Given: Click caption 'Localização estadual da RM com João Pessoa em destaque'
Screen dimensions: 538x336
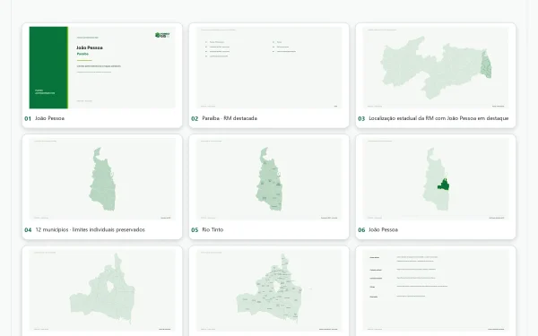Looking at the screenshot, I should (x=438, y=118).
